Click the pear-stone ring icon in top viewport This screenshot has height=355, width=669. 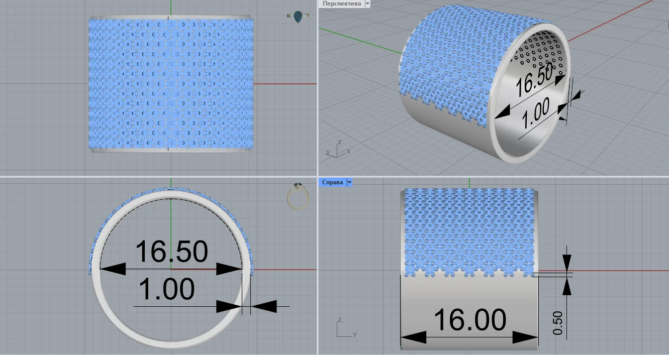pyautogui.click(x=298, y=17)
